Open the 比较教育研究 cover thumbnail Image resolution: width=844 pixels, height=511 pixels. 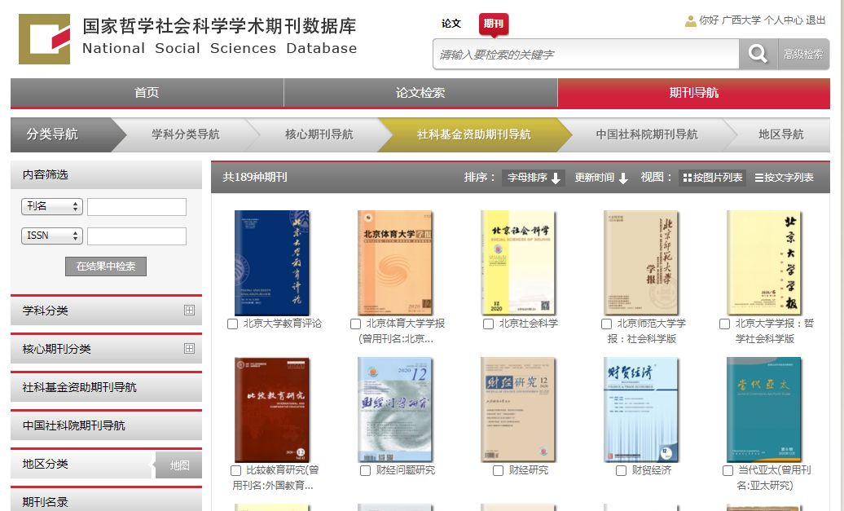click(x=272, y=410)
